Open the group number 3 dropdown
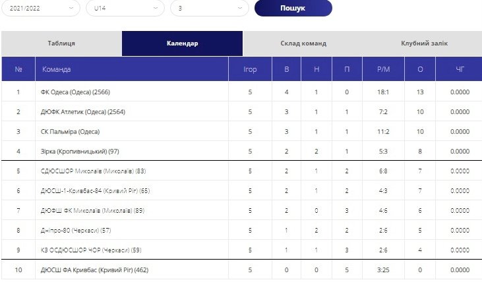 pos(209,9)
